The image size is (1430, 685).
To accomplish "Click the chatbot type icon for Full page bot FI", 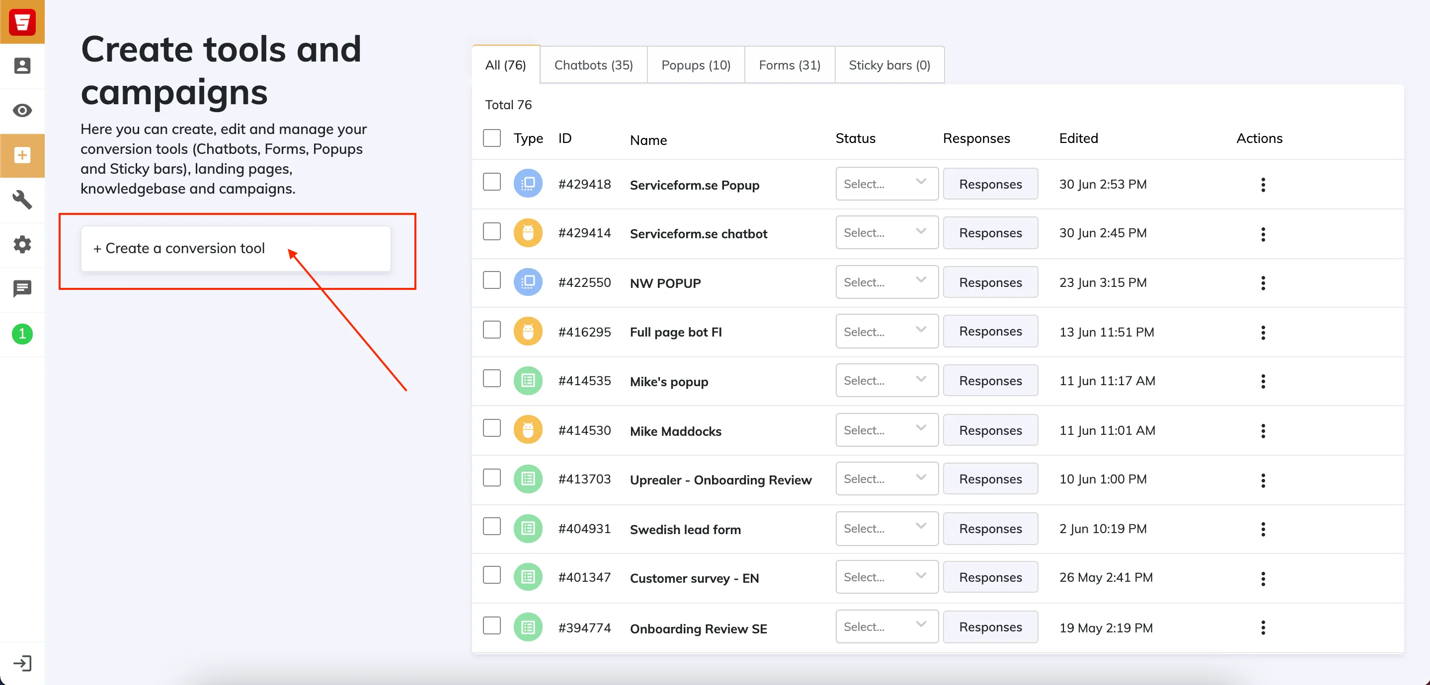I will tap(527, 332).
